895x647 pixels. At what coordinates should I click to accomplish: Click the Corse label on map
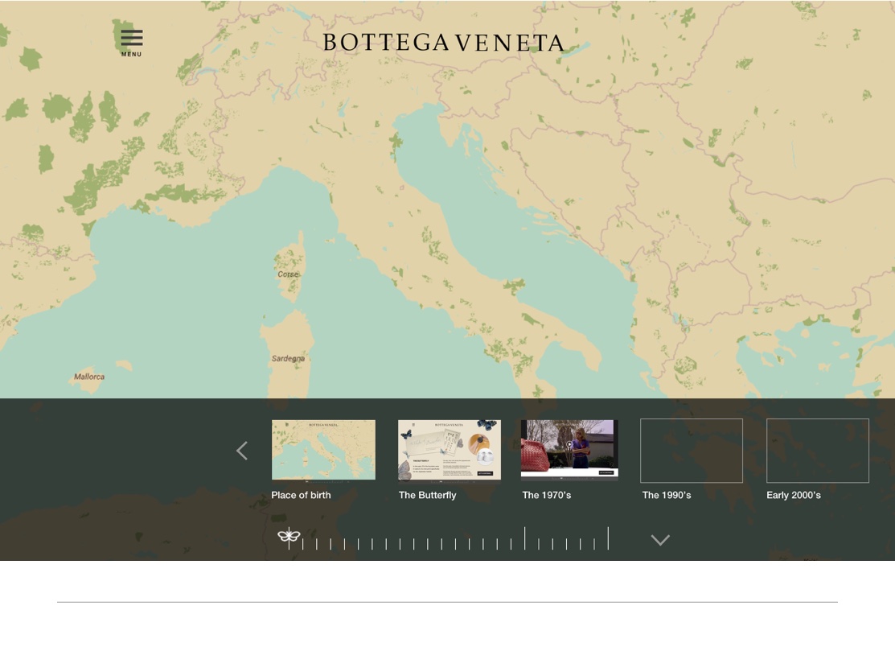(288, 274)
